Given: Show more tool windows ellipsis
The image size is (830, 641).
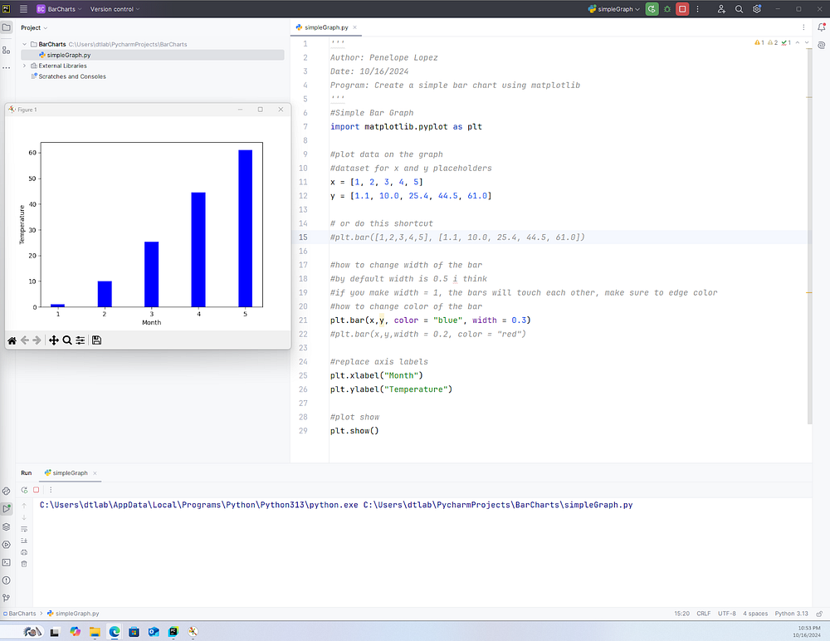Looking at the screenshot, I should coord(7,68).
